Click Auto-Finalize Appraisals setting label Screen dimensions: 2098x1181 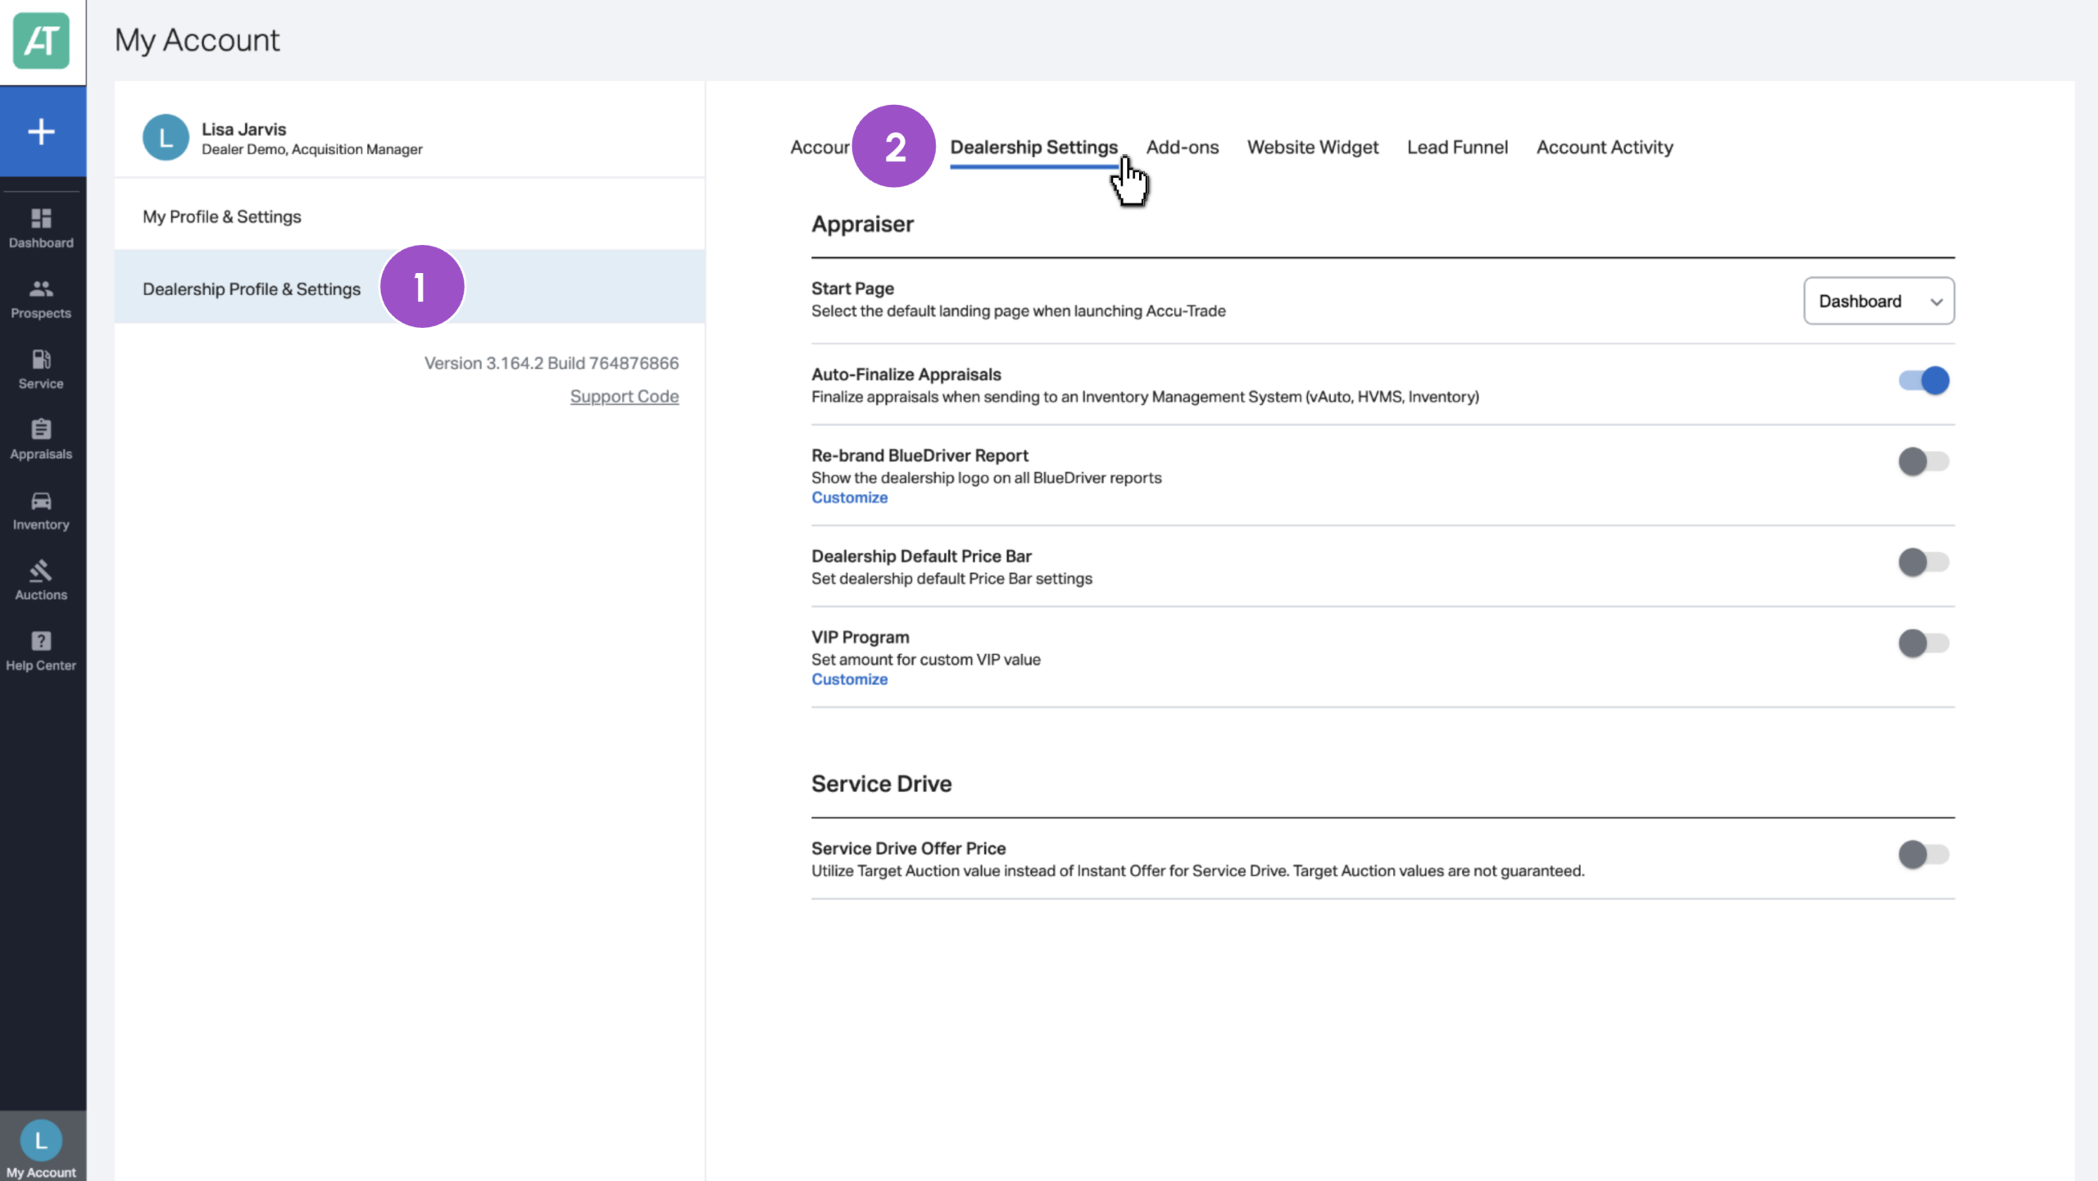[906, 375]
